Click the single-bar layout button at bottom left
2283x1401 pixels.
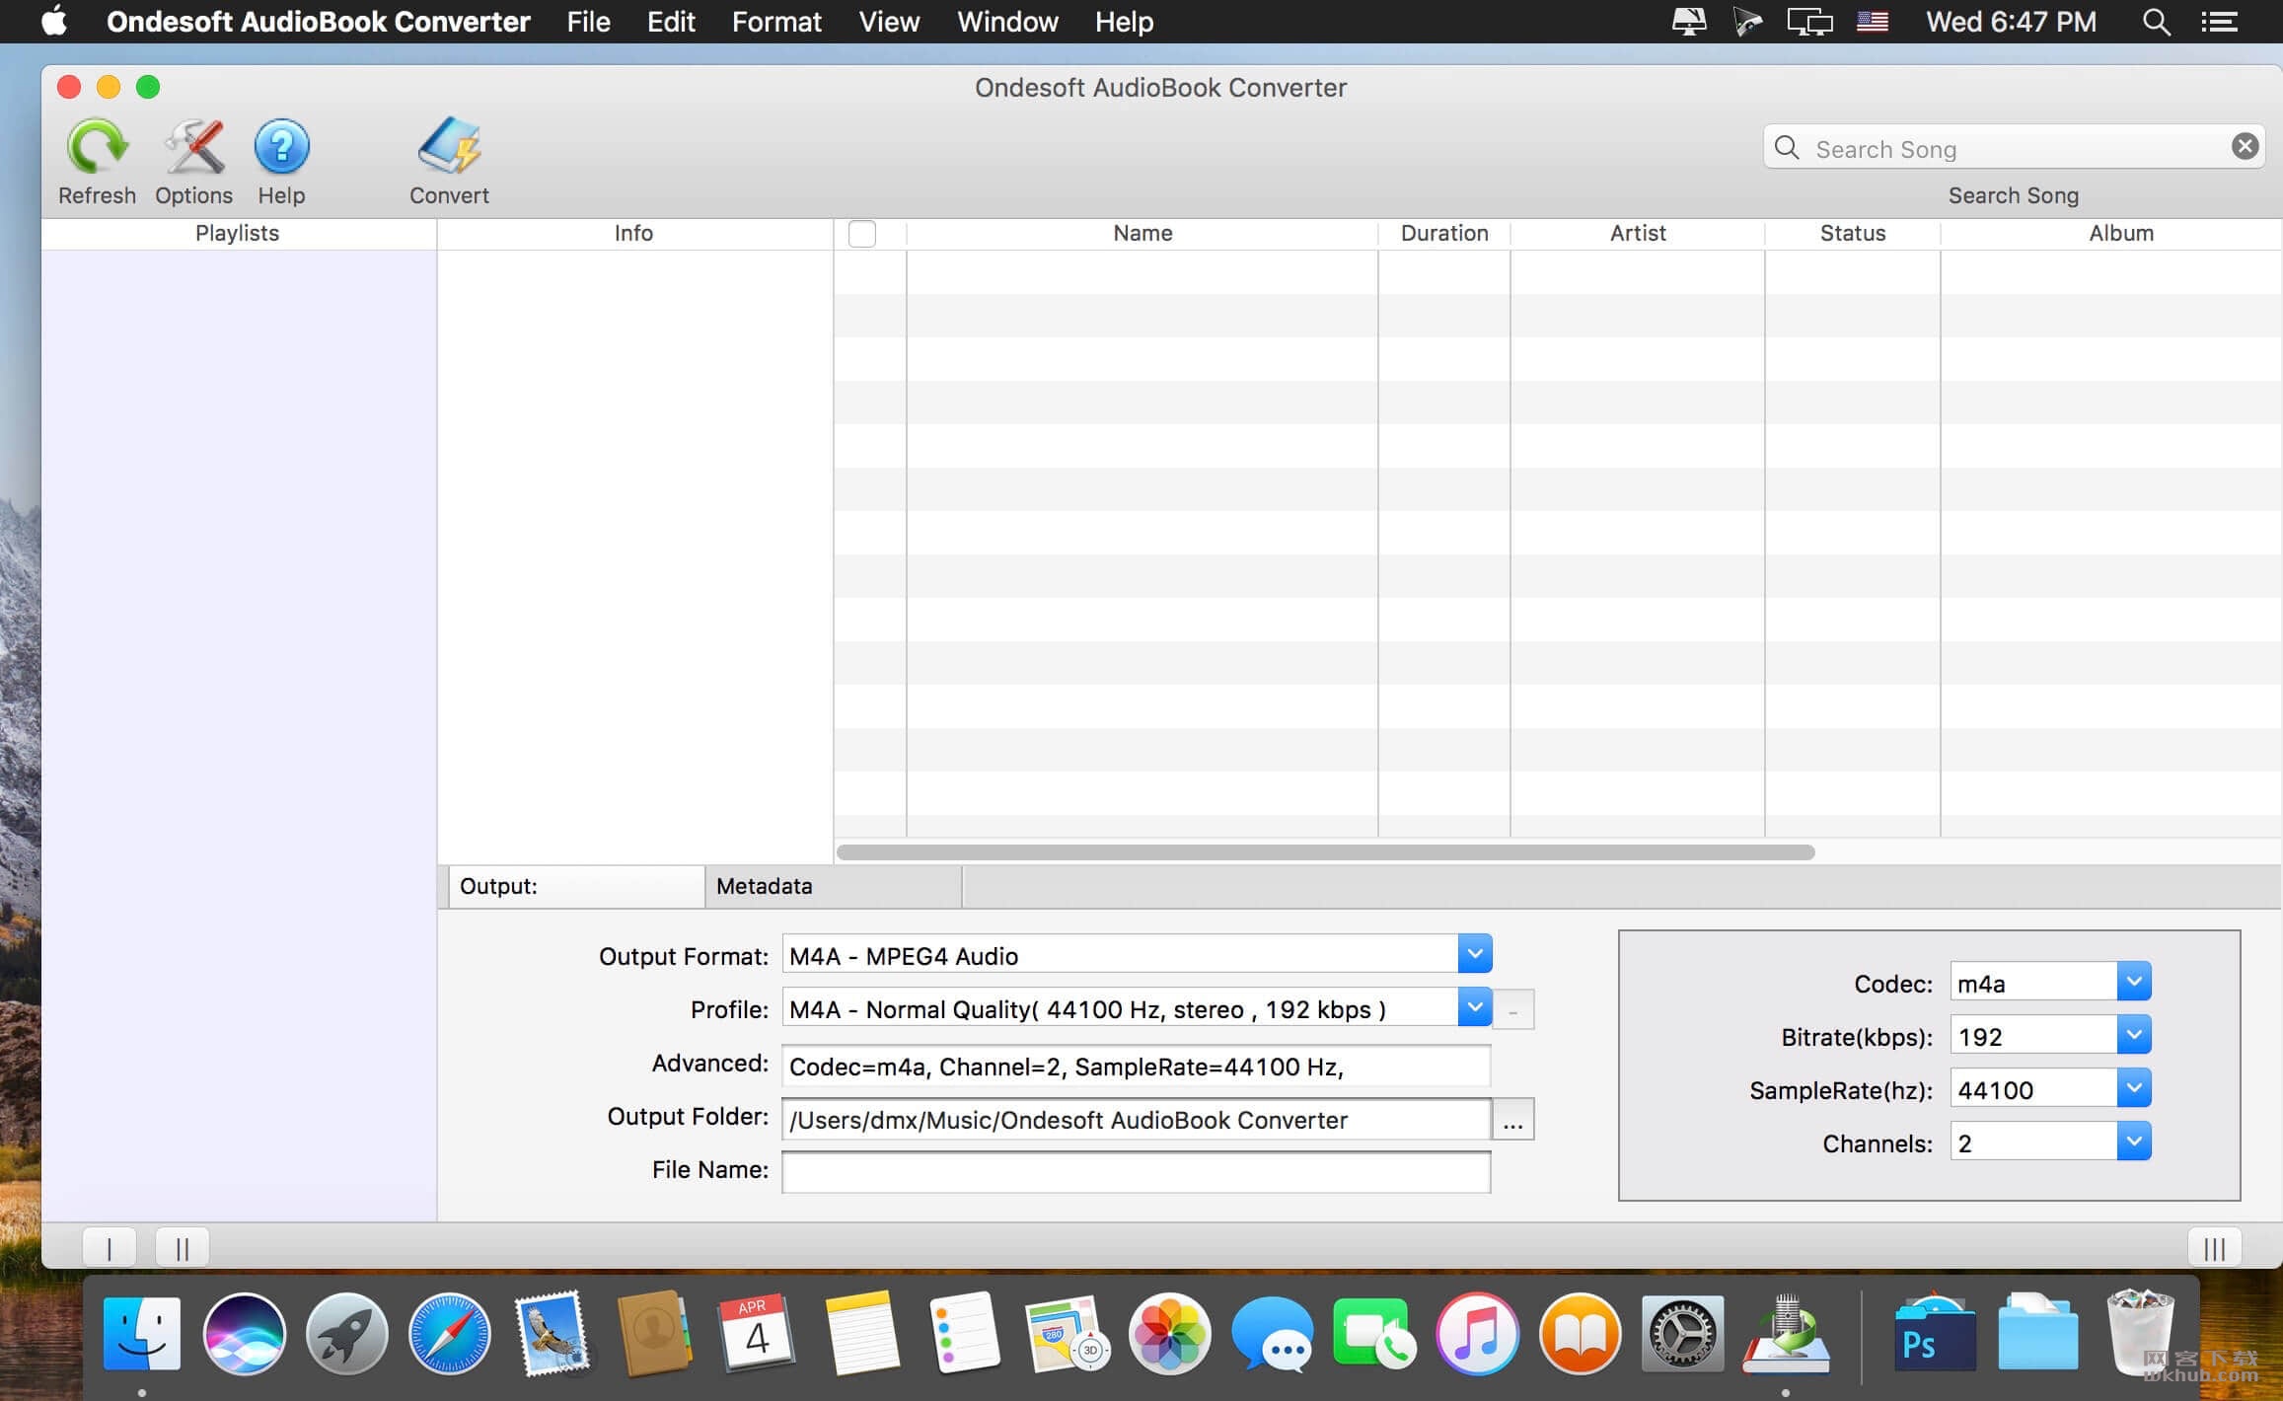109,1248
